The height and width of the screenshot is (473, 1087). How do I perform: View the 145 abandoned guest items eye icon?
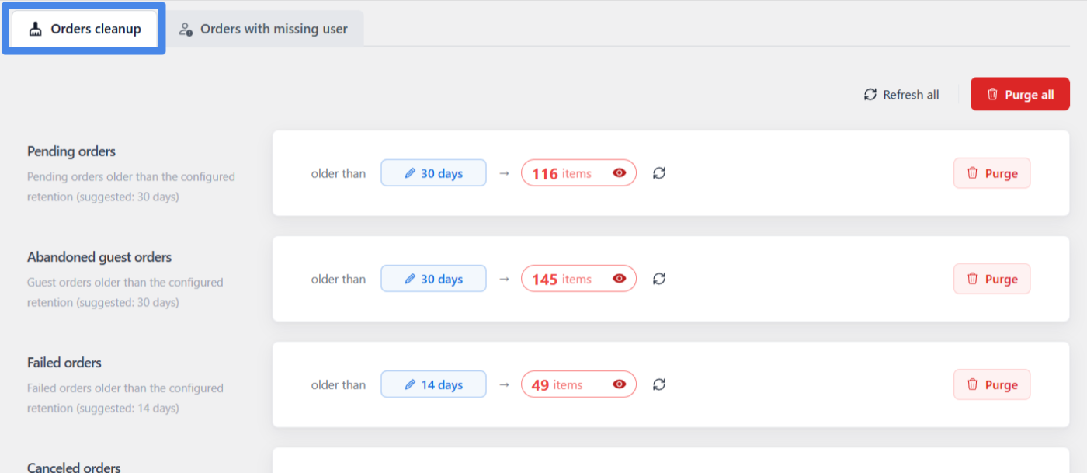(x=619, y=279)
